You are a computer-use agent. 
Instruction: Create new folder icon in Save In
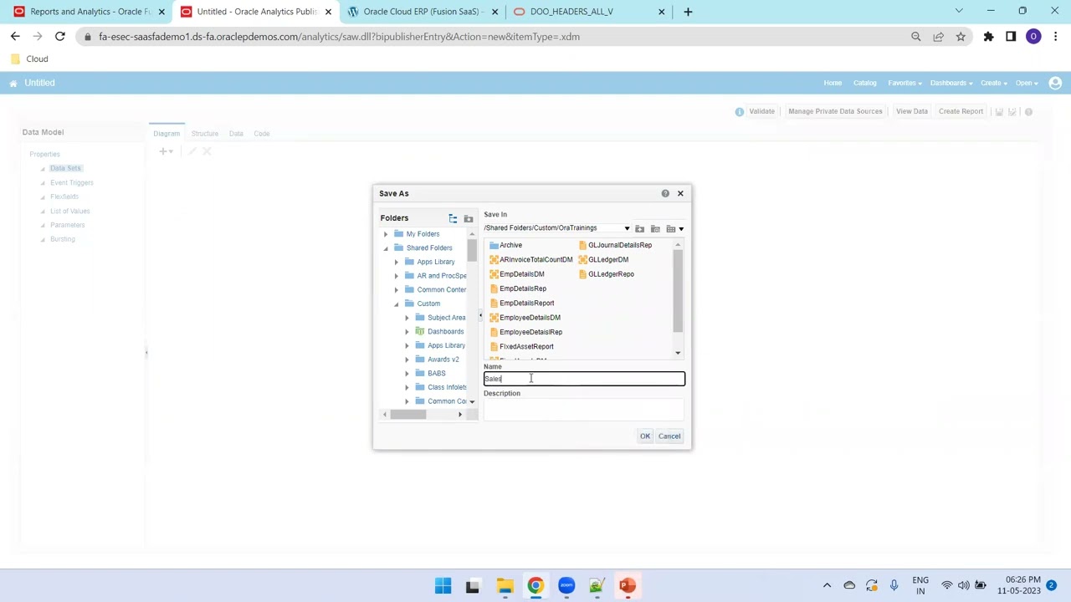pyautogui.click(x=655, y=228)
